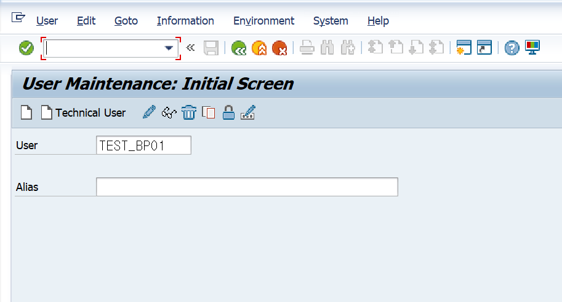This screenshot has width=562, height=302.
Task: Click the Last Page icon
Action: coord(436,47)
